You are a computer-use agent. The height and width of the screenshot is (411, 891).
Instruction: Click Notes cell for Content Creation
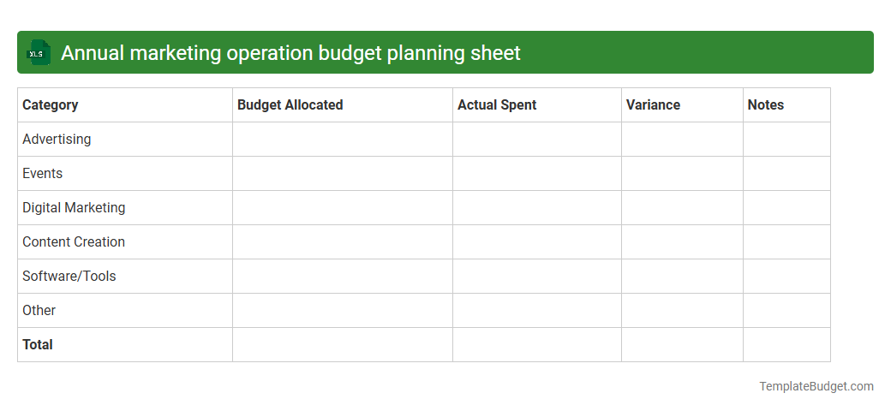coord(786,241)
